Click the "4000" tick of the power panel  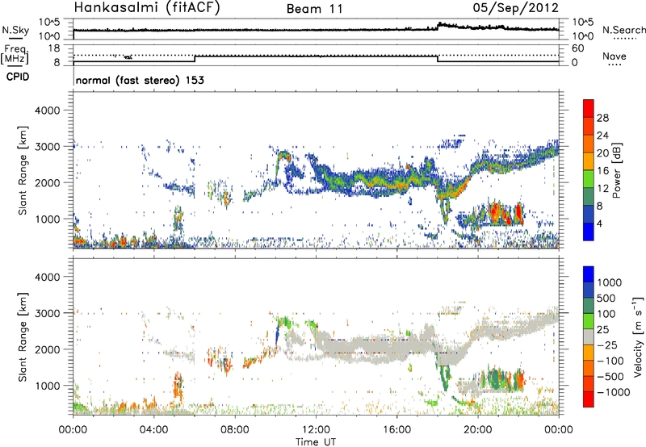tap(48, 111)
